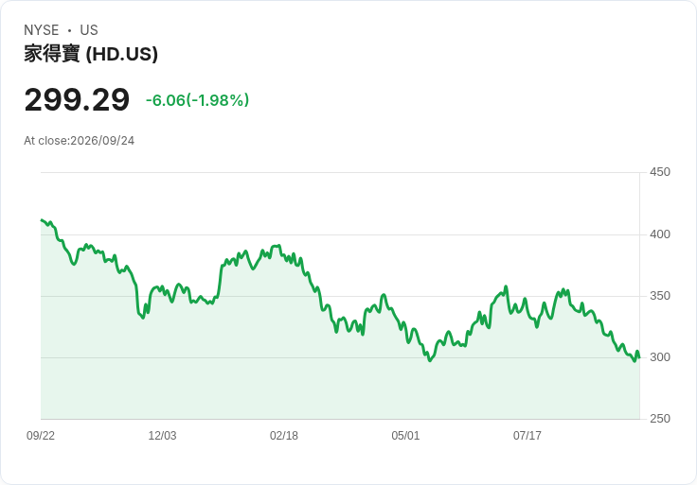697x485 pixels.
Task: Select the 02/18 date label on axis
Action: [284, 436]
